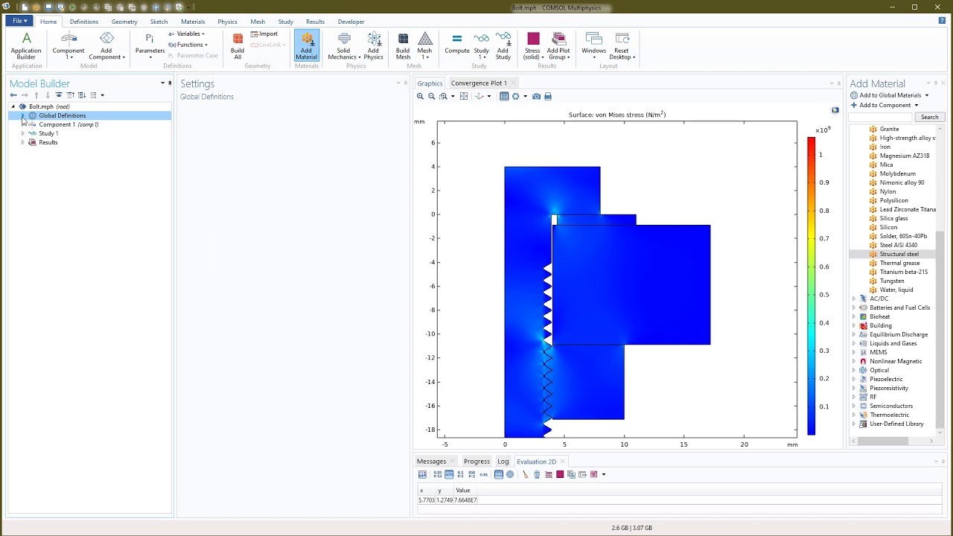Open the Variables dropdown in ribbon
The image size is (953, 536).
[187, 34]
